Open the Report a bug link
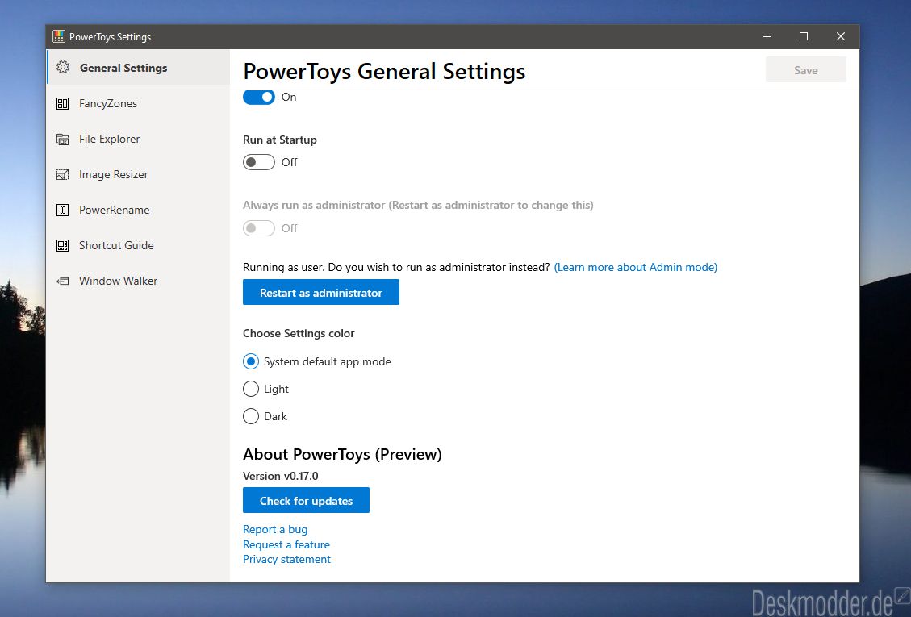This screenshot has width=911, height=617. tap(275, 529)
